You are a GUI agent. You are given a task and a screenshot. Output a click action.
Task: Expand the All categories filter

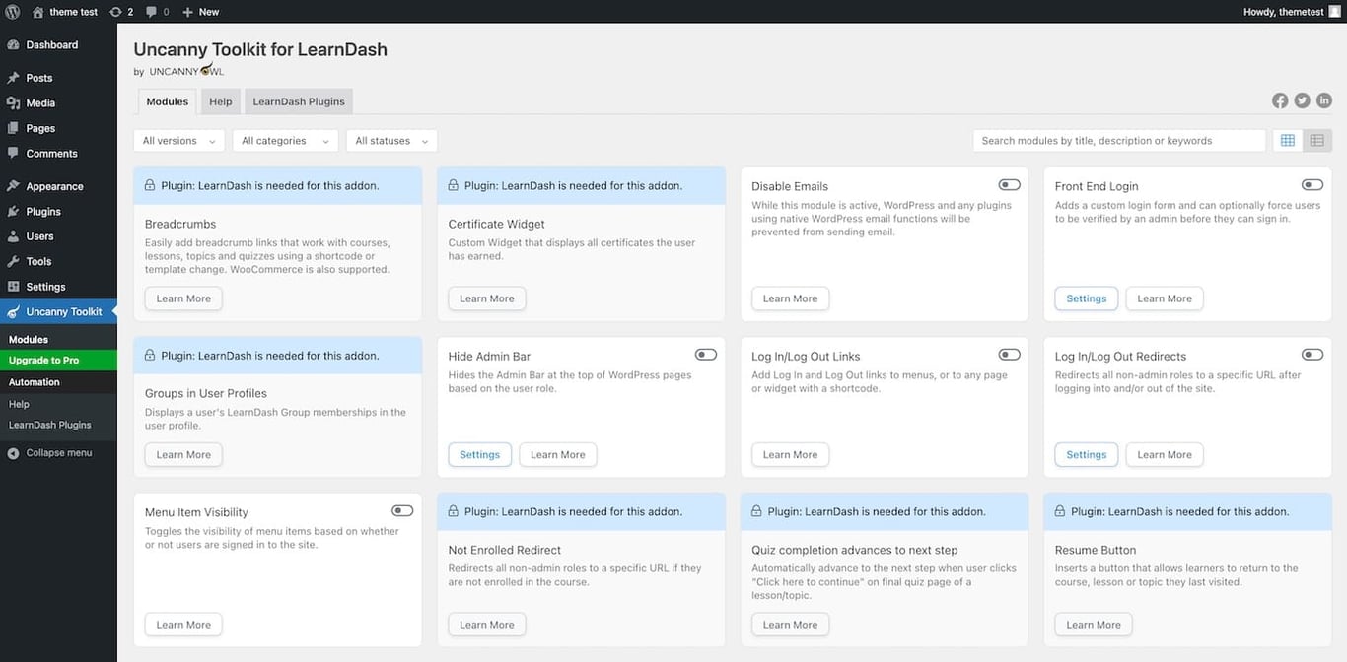pos(285,141)
